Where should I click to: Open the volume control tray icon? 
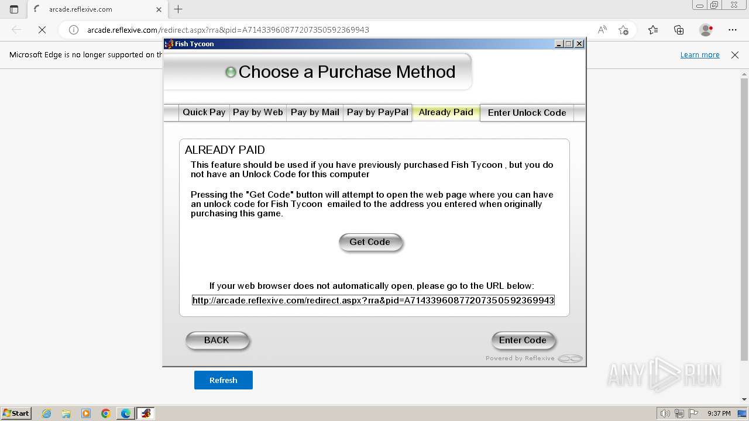[665, 413]
